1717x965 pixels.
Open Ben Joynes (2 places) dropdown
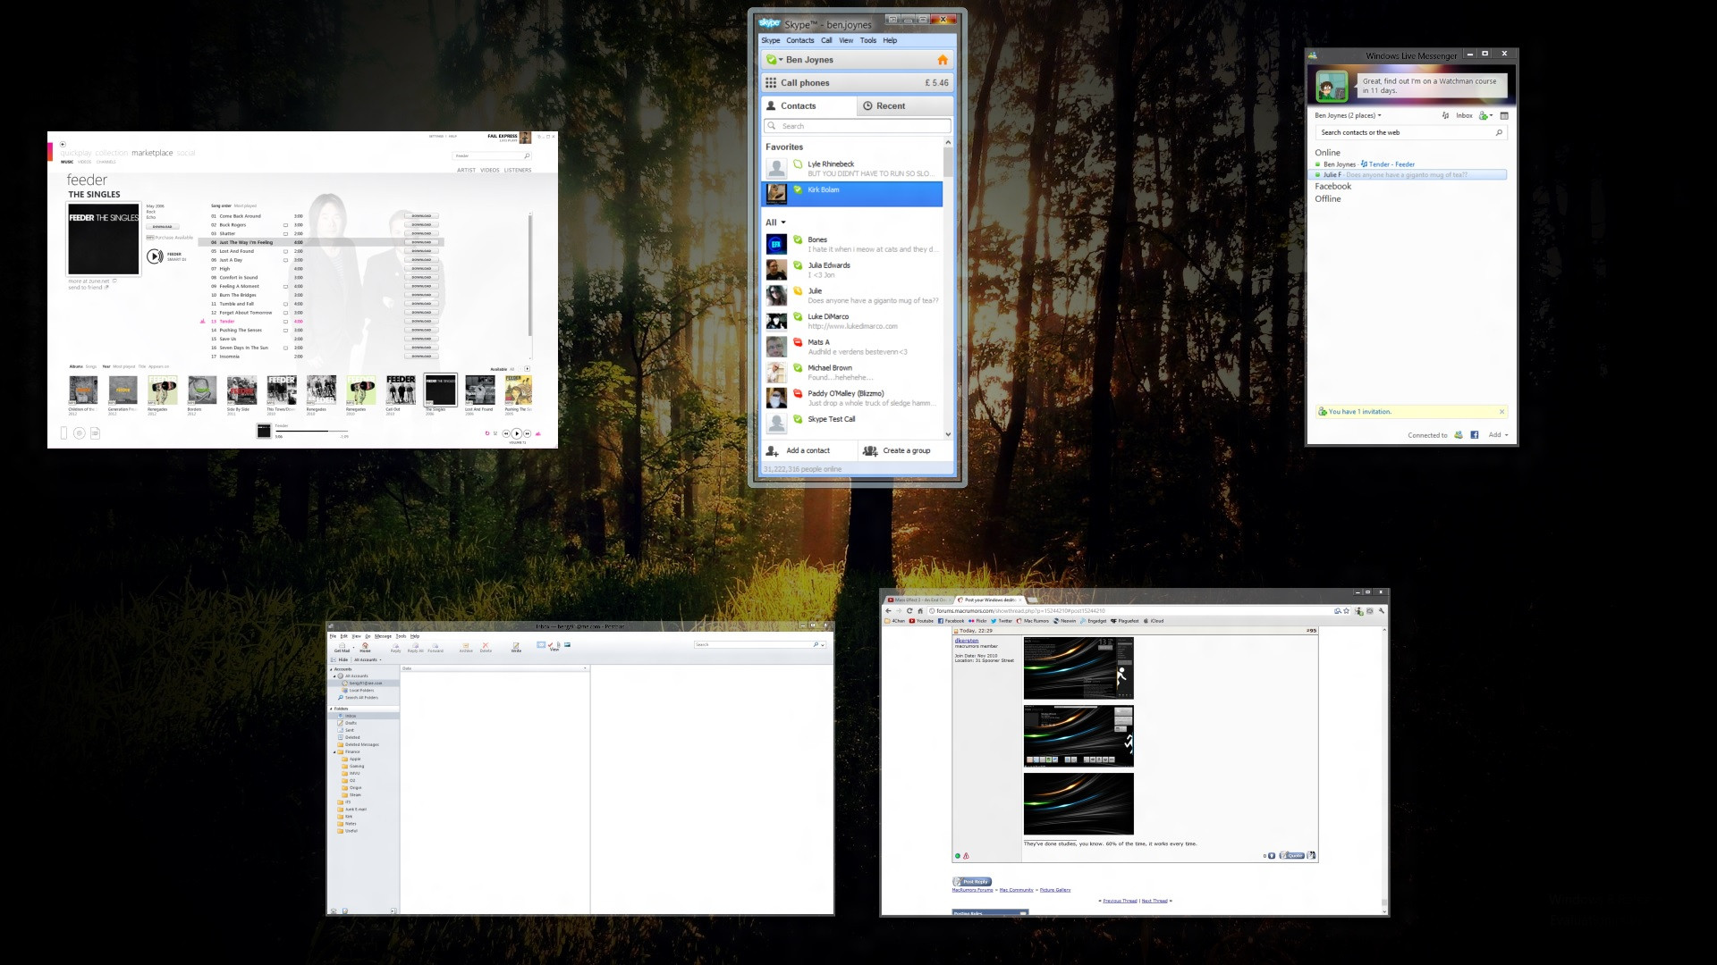point(1348,115)
